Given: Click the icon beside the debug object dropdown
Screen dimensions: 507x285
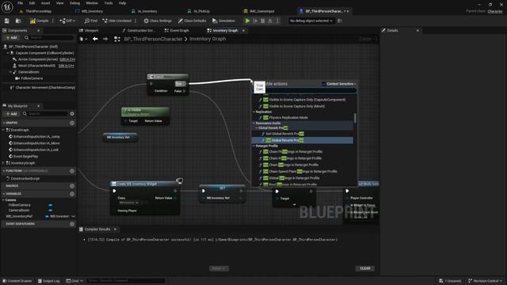Looking at the screenshot, I should [x=340, y=21].
